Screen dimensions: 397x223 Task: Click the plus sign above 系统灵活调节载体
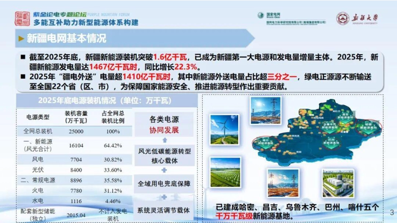pyautogui.click(x=164, y=197)
